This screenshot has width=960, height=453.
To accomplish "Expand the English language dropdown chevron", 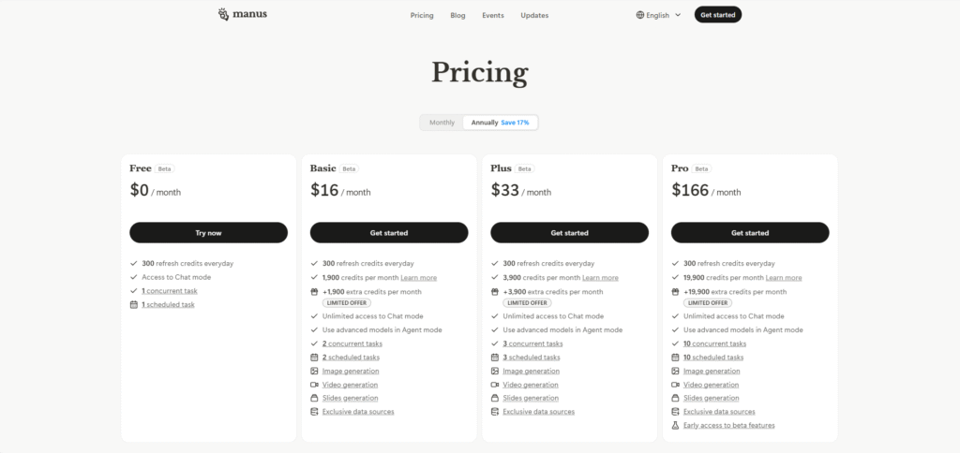I will (x=678, y=15).
